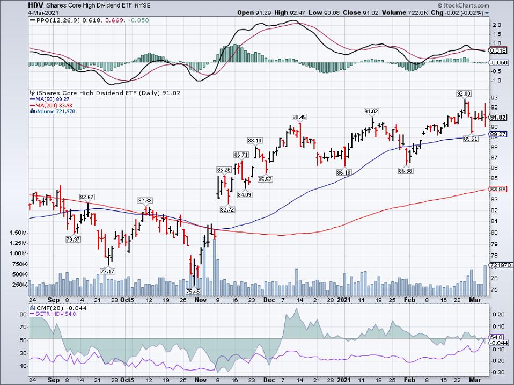
Task: Click the Volume bars legend icon
Action: pos(31,111)
